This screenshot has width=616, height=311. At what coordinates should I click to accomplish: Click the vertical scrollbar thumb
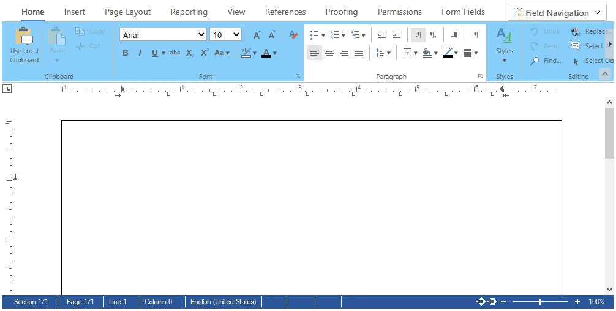pyautogui.click(x=609, y=133)
